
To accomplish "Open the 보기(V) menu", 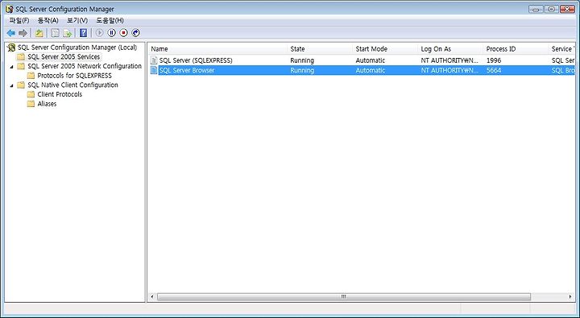I will 77,20.
